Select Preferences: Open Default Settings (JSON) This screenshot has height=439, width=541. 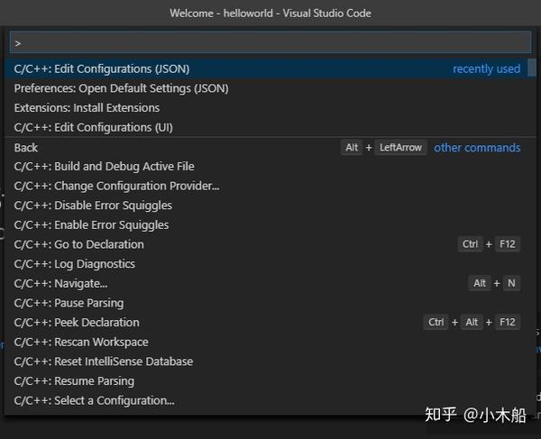pyautogui.click(x=266, y=88)
